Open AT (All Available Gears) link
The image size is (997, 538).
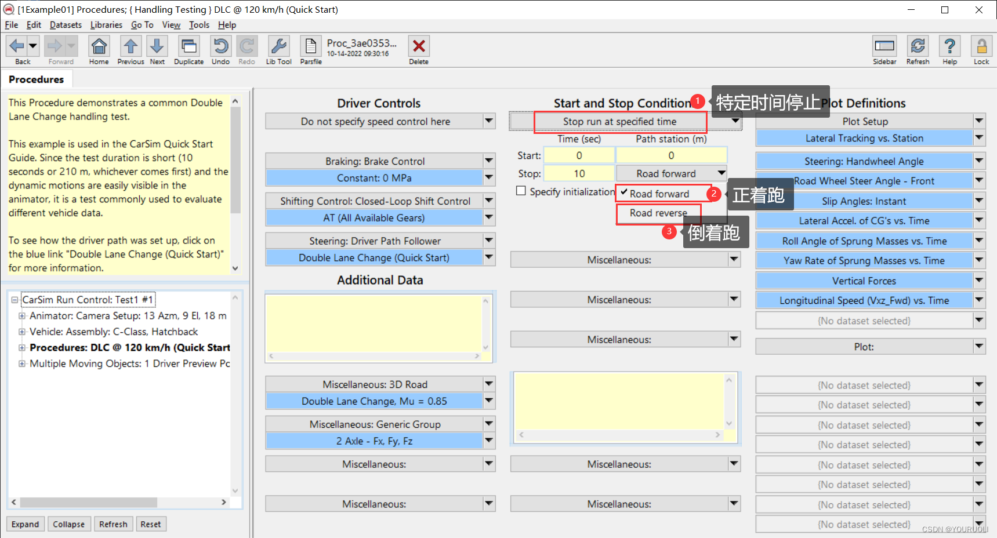374,218
